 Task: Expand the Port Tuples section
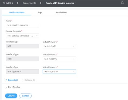(x=13, y=87)
